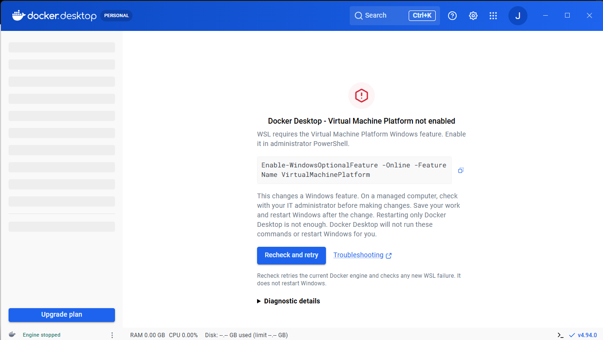The image size is (603, 340).
Task: Focus the Search box
Action: [395, 16]
